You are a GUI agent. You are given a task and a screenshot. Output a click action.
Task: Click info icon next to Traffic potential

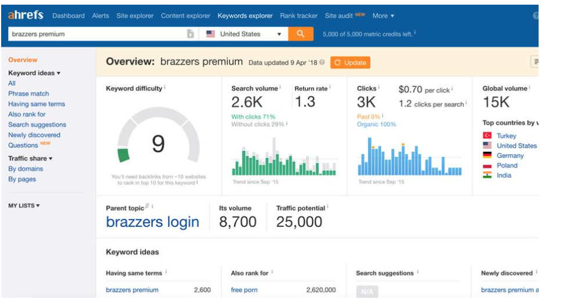pos(327,208)
